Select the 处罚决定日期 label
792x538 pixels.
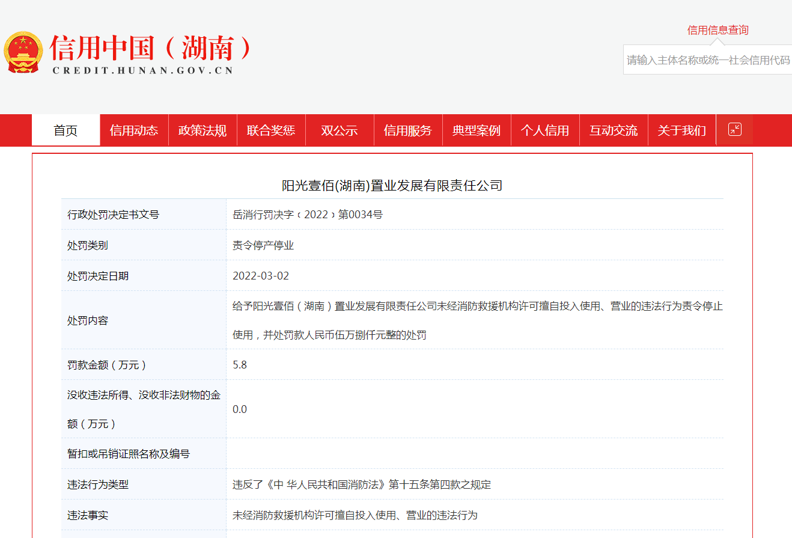pyautogui.click(x=98, y=276)
